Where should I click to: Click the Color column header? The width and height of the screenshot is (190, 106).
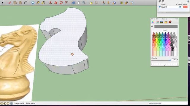point(185,4)
